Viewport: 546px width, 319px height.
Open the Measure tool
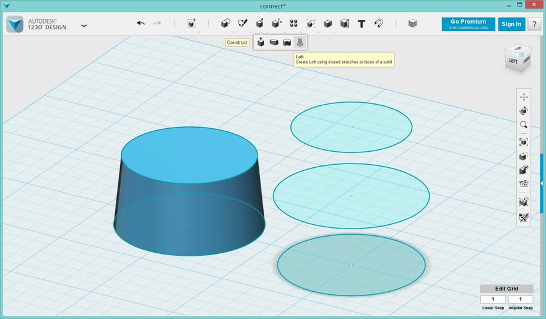(x=345, y=24)
